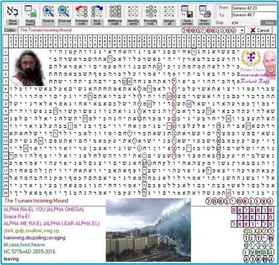Click the Unmark all icon
The height and width of the screenshot is (265, 279).
click(x=169, y=12)
